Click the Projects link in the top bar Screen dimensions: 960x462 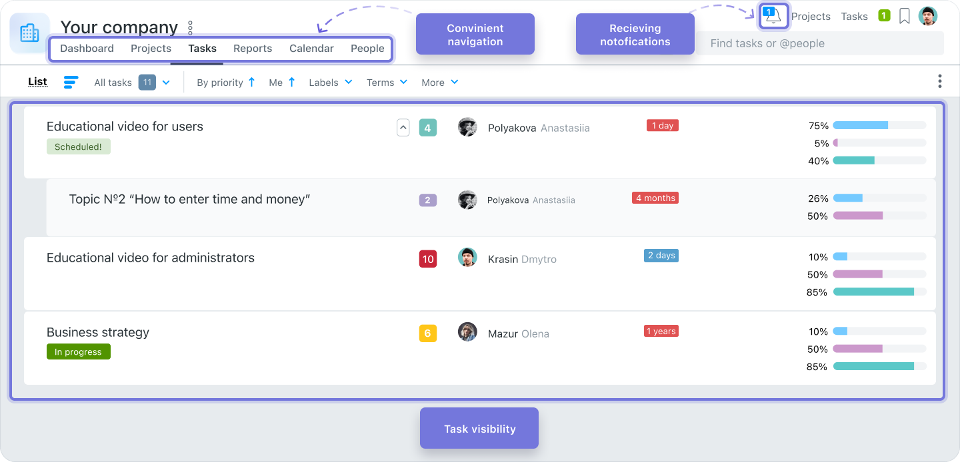811,16
